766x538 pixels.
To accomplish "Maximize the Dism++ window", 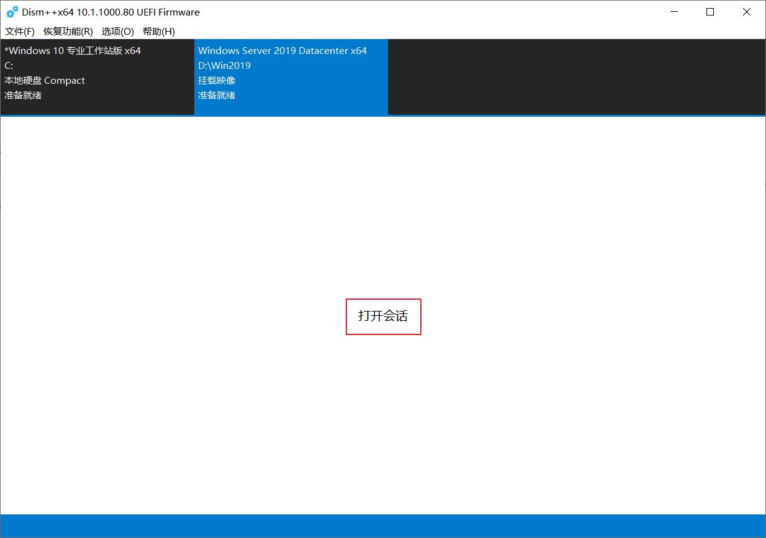I will [710, 11].
